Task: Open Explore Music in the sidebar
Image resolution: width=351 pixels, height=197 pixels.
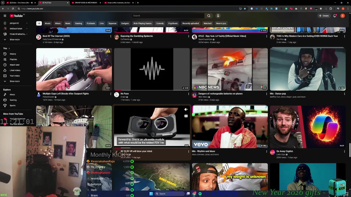Action: tap(12, 95)
